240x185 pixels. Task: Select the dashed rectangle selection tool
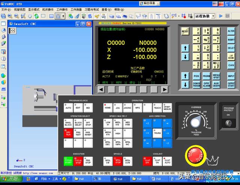[43, 16]
